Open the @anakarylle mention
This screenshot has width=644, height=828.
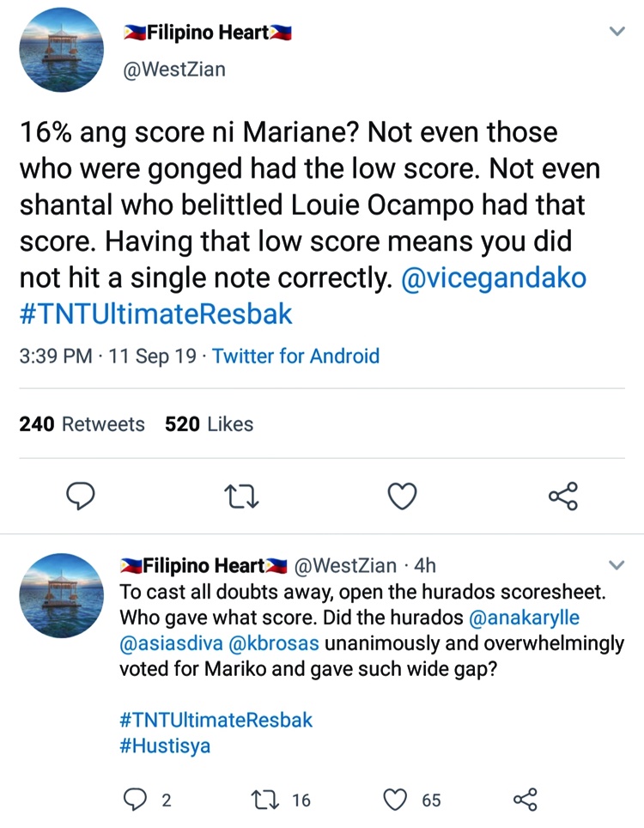pos(525,618)
